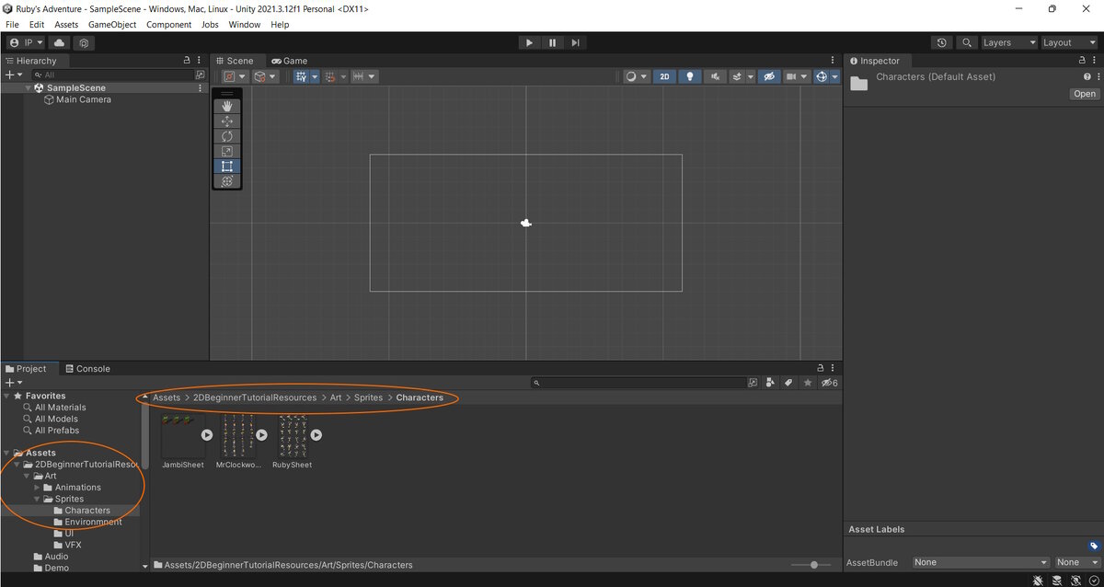Toggle grid snapping icon in Scene toolbar
This screenshot has width=1104, height=587.
click(329, 76)
